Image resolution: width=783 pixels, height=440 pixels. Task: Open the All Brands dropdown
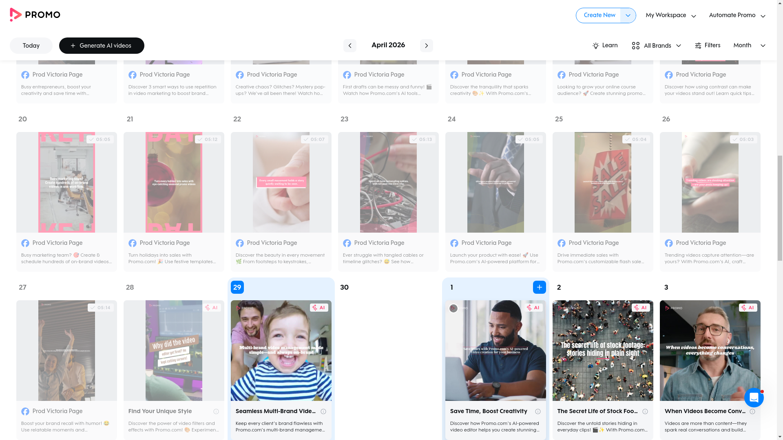(656, 46)
